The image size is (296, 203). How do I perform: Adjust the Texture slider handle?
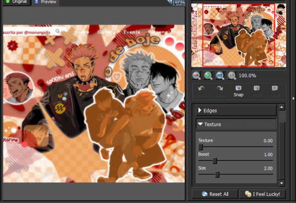click(201, 147)
